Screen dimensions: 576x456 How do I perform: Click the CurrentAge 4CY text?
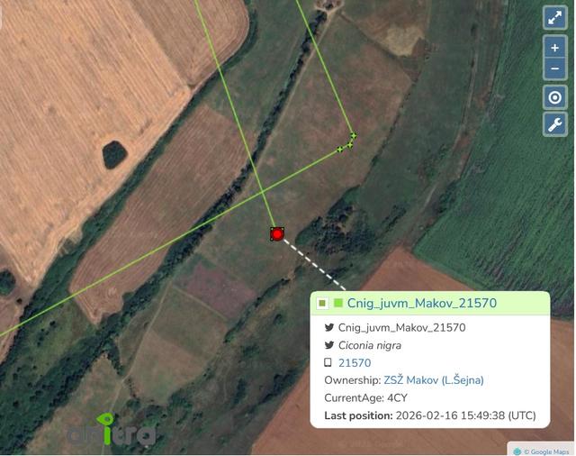pyautogui.click(x=365, y=398)
